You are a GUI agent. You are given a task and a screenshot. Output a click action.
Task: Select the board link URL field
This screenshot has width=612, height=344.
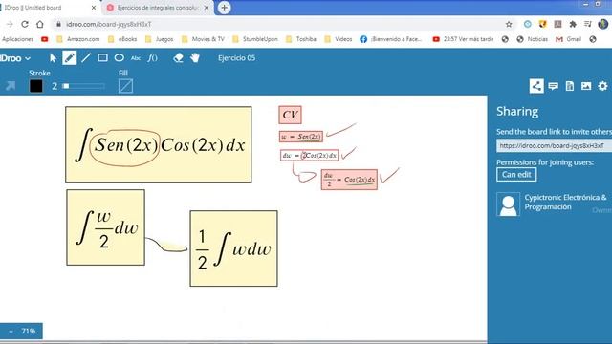[555, 145]
